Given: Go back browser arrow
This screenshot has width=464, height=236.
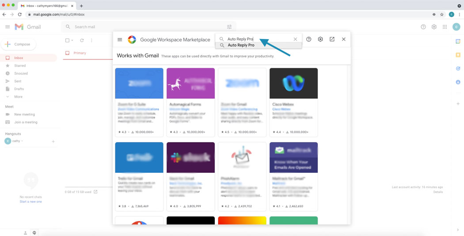Looking at the screenshot, I should click(4, 14).
